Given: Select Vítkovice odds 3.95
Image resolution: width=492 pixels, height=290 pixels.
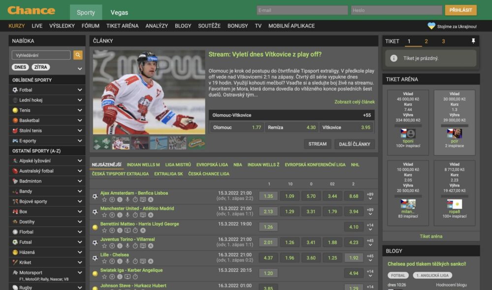Looking at the screenshot, I should 347,128.
